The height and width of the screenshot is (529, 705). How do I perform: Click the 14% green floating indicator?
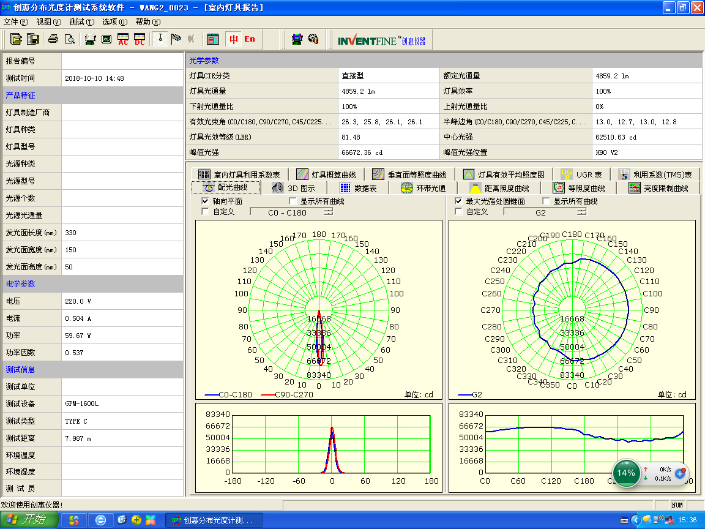point(626,473)
